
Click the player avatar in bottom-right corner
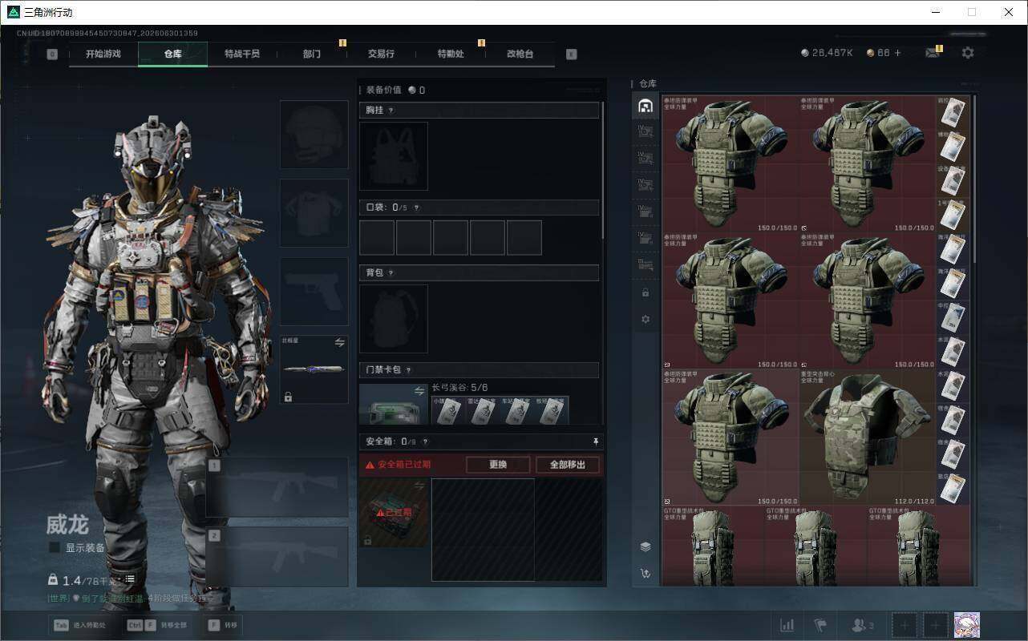point(966,625)
